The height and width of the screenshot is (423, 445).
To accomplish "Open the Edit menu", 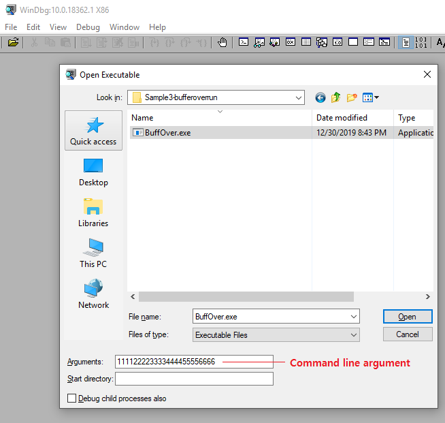I will (33, 27).
